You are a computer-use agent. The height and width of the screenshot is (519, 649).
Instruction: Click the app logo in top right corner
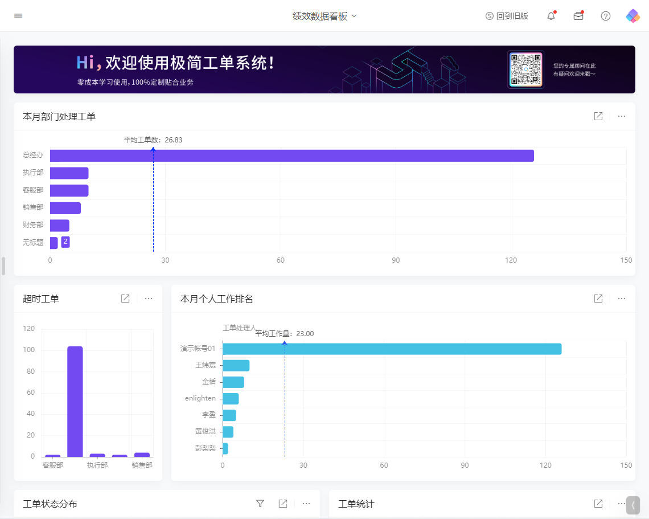632,16
